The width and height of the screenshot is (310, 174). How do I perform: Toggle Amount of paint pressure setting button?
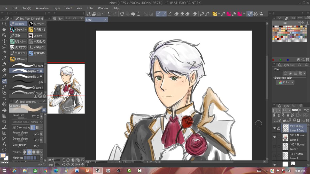coord(41,134)
